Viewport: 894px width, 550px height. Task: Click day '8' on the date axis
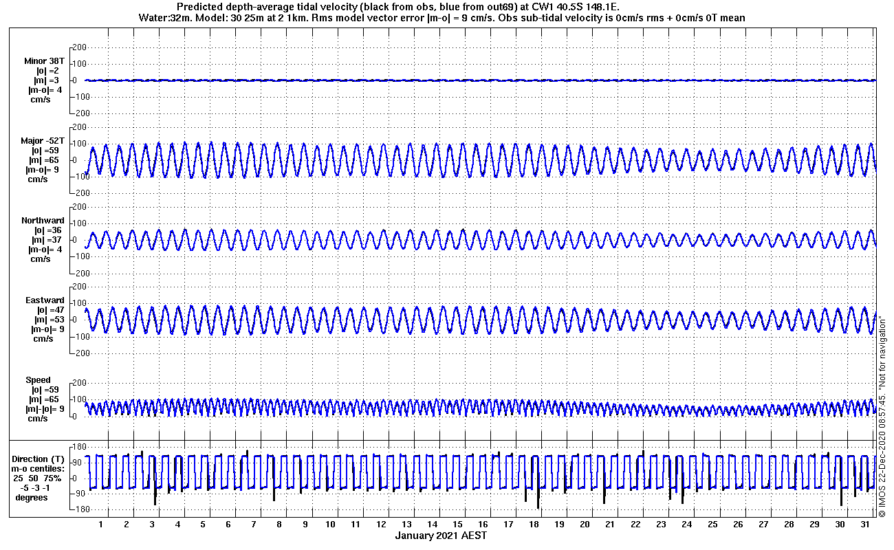click(279, 524)
